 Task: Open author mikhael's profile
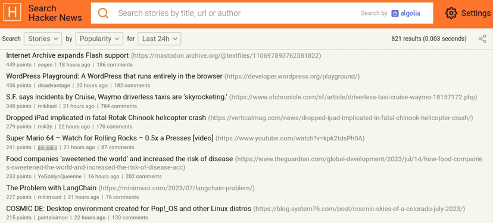point(47,106)
